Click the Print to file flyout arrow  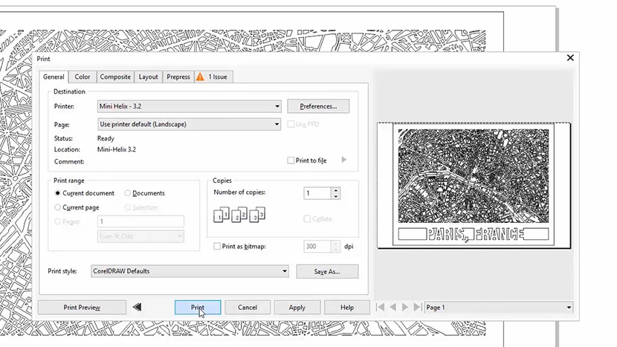pos(343,160)
